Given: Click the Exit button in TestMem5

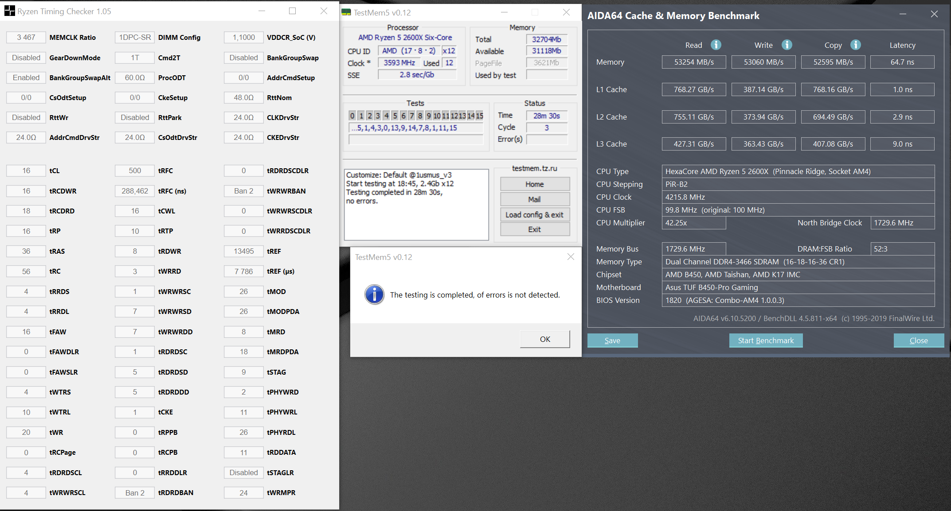Looking at the screenshot, I should click(x=535, y=229).
